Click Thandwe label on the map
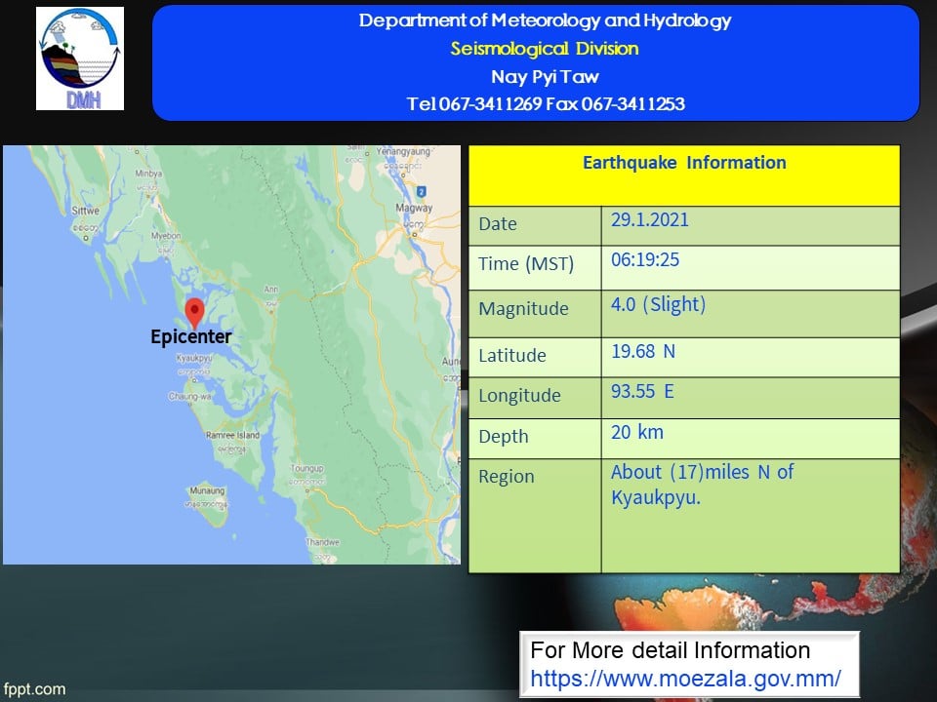The width and height of the screenshot is (937, 702). (323, 542)
